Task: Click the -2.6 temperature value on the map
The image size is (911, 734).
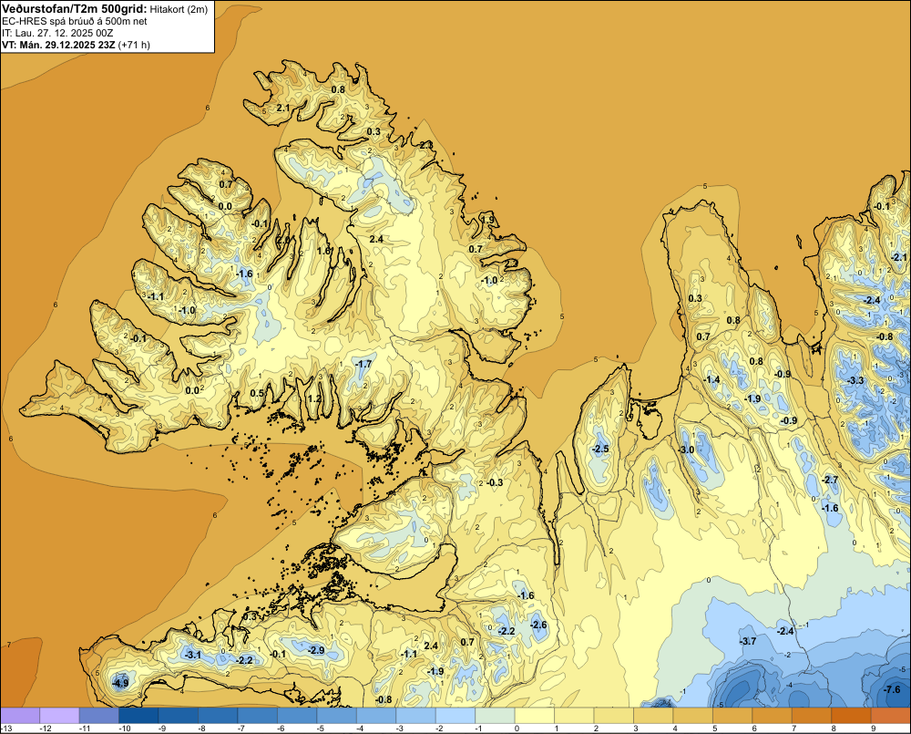Action: tap(538, 625)
